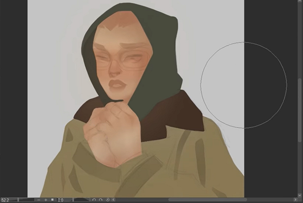Click the horizontal scrollbar thumb
303x203 pixels.
point(207,200)
